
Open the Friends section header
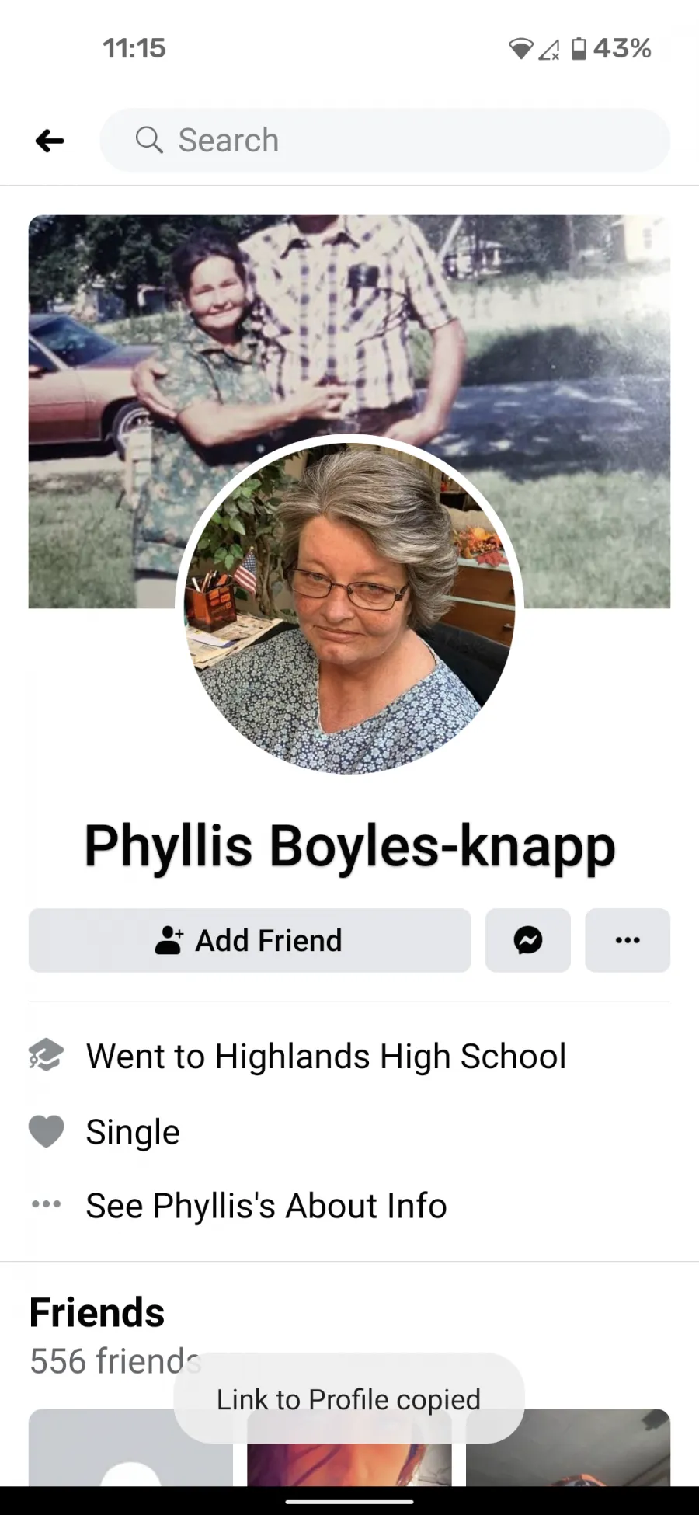97,1312
